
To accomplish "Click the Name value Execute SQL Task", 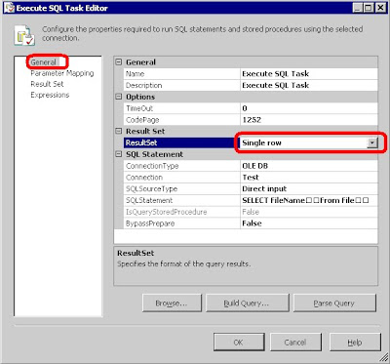I will coord(309,73).
